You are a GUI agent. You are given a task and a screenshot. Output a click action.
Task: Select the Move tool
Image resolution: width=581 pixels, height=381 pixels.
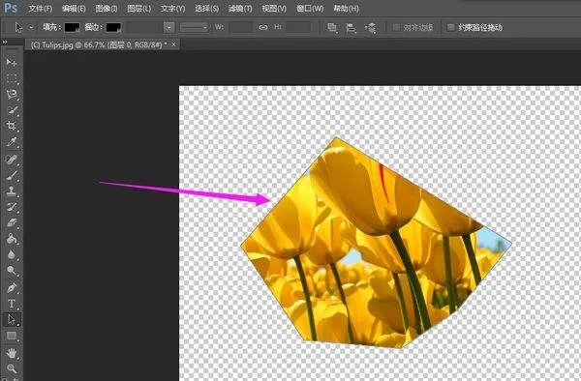tap(12, 62)
